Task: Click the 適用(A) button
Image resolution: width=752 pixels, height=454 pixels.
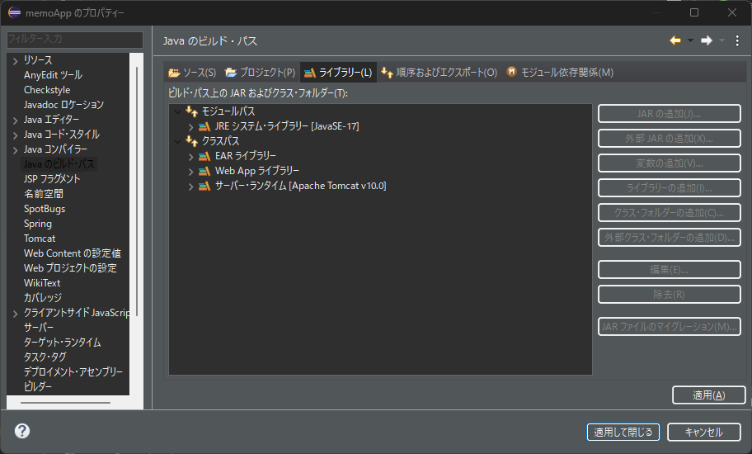Action: [709, 395]
